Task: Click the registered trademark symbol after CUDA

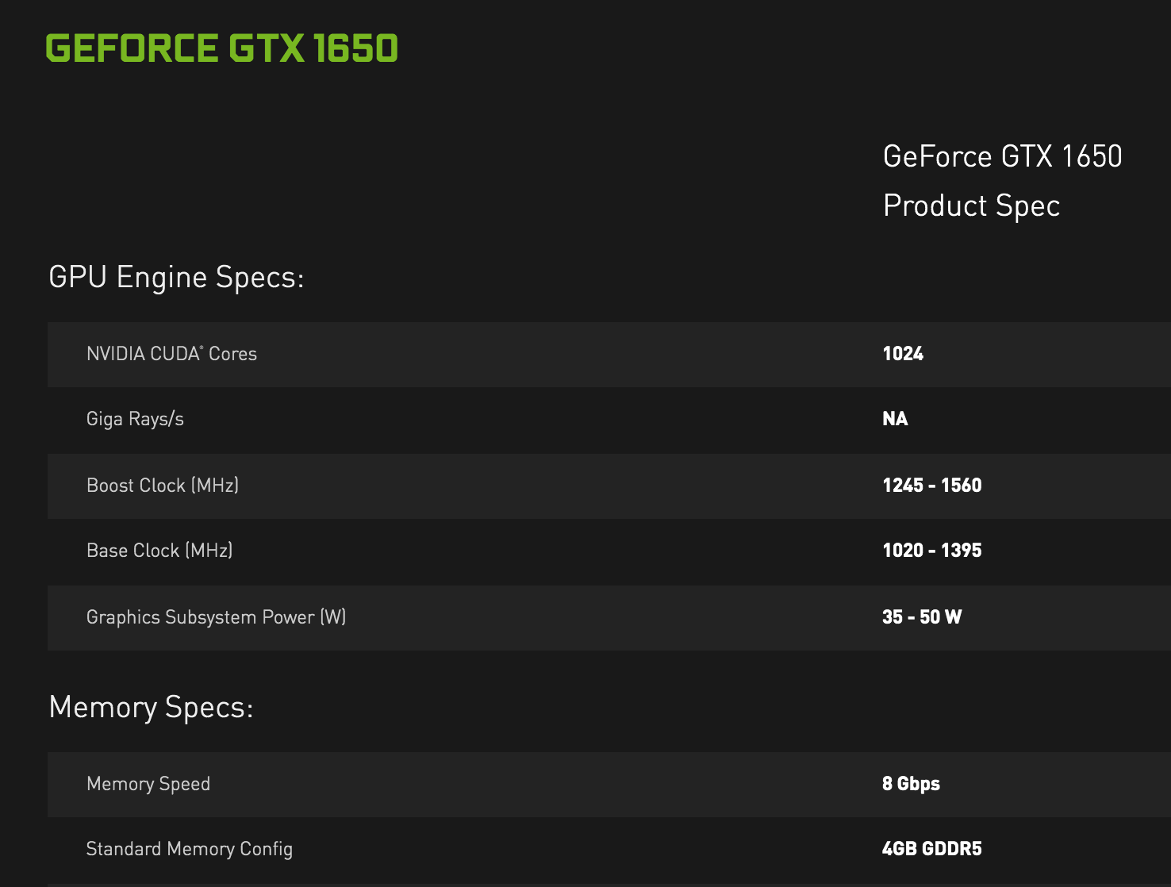Action: [x=202, y=348]
